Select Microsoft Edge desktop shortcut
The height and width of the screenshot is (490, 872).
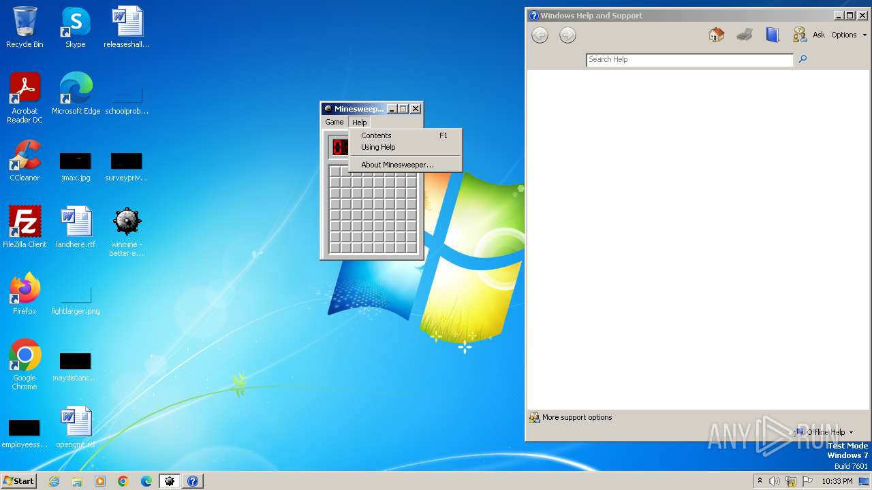[x=76, y=94]
